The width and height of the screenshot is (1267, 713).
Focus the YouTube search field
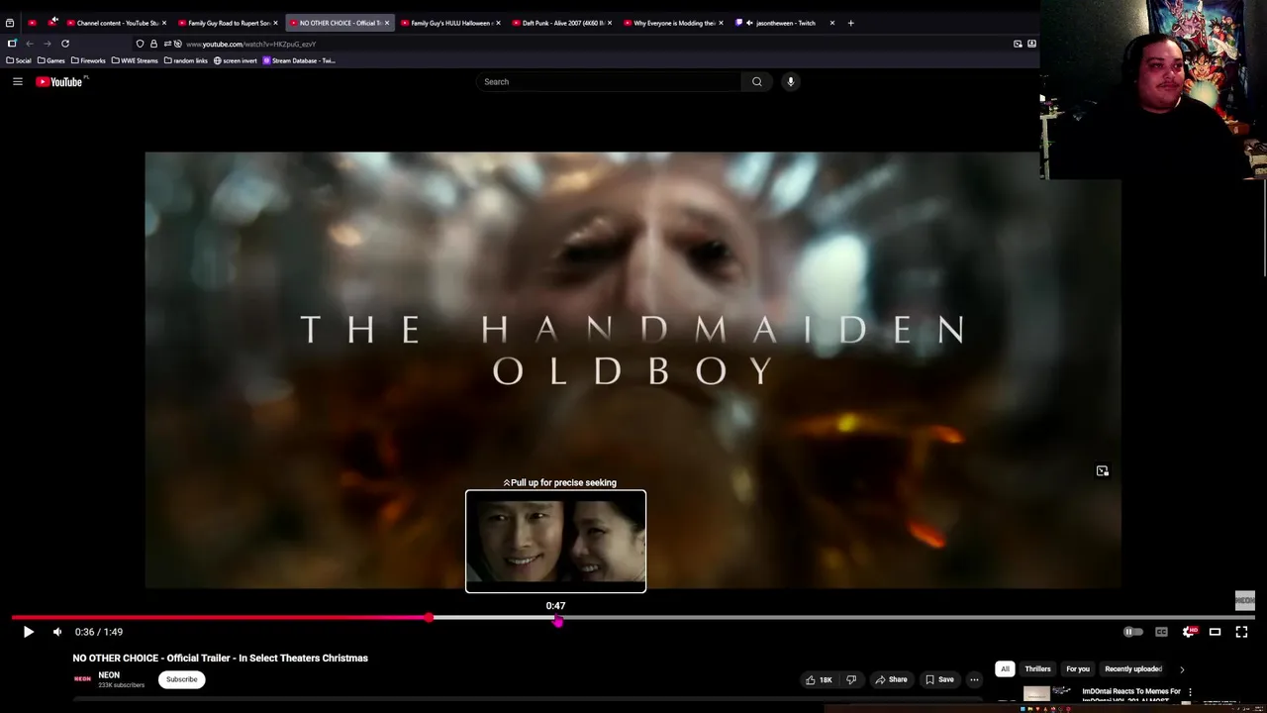(609, 81)
